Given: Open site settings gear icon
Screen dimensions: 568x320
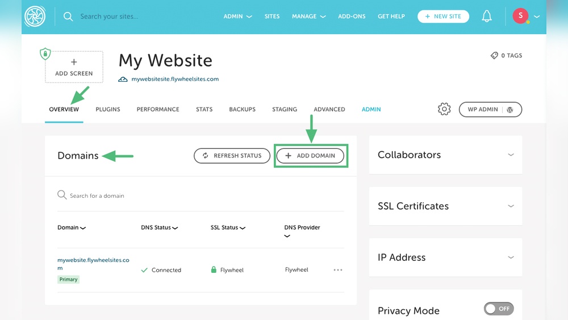Looking at the screenshot, I should pos(444,109).
